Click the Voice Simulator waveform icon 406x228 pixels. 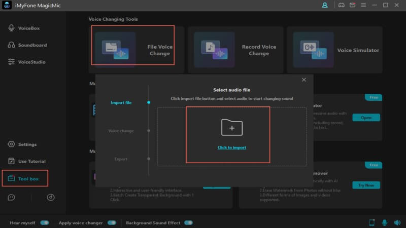pos(313,50)
